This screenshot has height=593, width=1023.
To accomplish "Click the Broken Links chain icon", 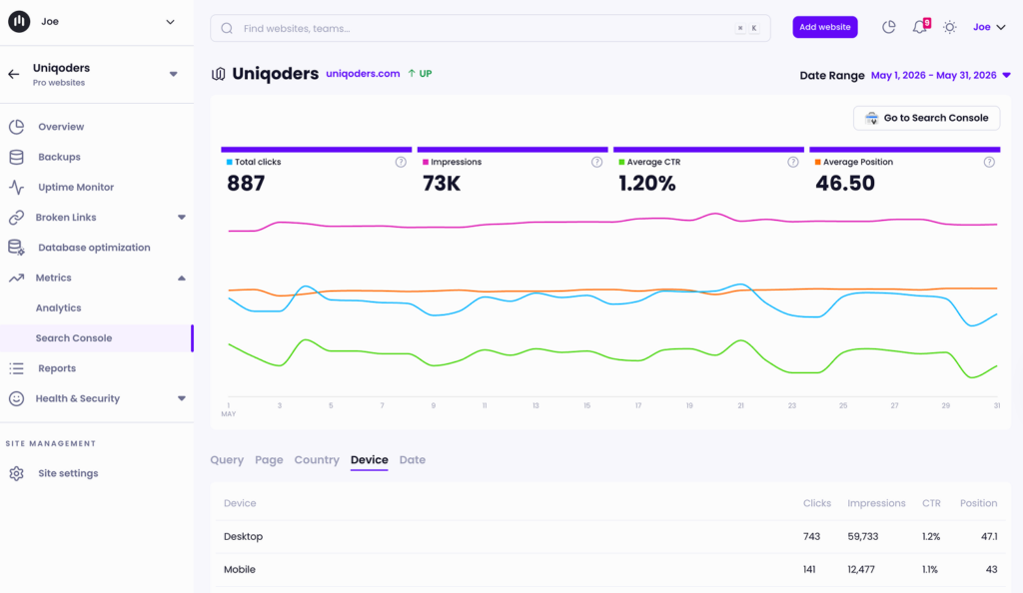I will point(16,217).
